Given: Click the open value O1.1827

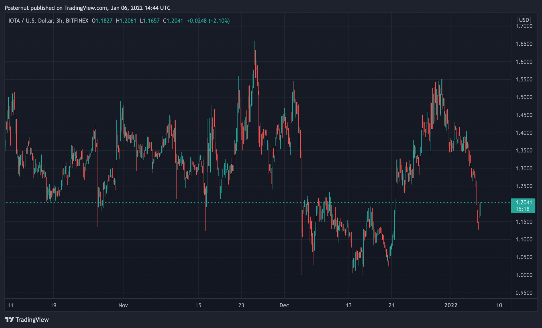Looking at the screenshot, I should click(102, 21).
